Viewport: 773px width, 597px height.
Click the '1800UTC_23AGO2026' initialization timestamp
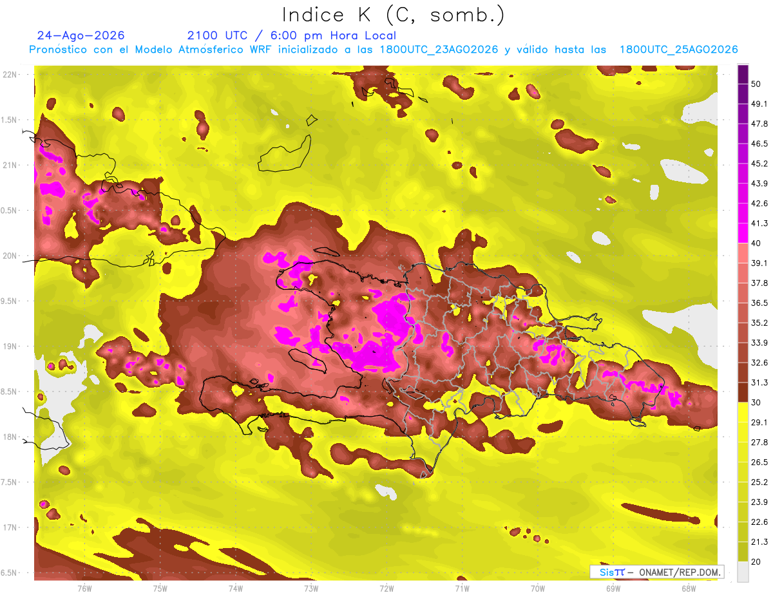pyautogui.click(x=439, y=50)
